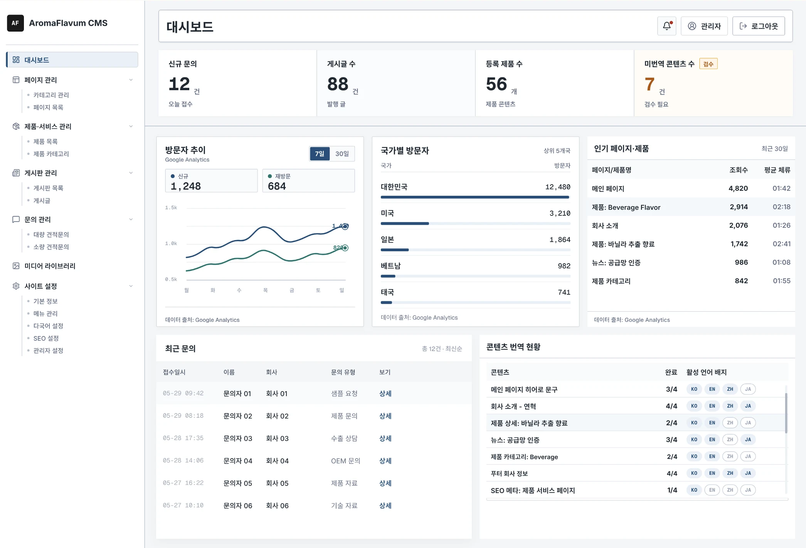This screenshot has width=806, height=548.
Task: Click the 게시판 관리 newspaper icon
Action: (16, 173)
